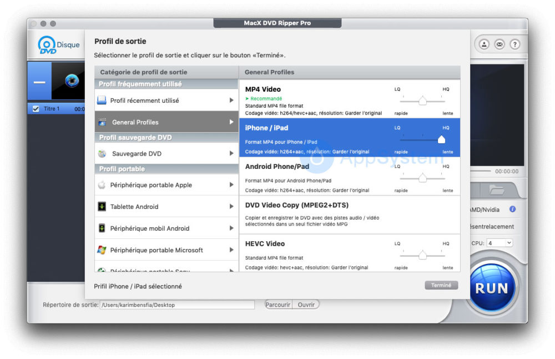Viewport: 555px width, 359px height.
Task: Select the General Profiles category
Action: tap(167, 122)
